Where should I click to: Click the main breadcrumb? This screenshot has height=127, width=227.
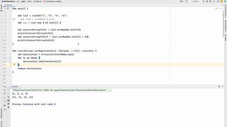(23, 1)
